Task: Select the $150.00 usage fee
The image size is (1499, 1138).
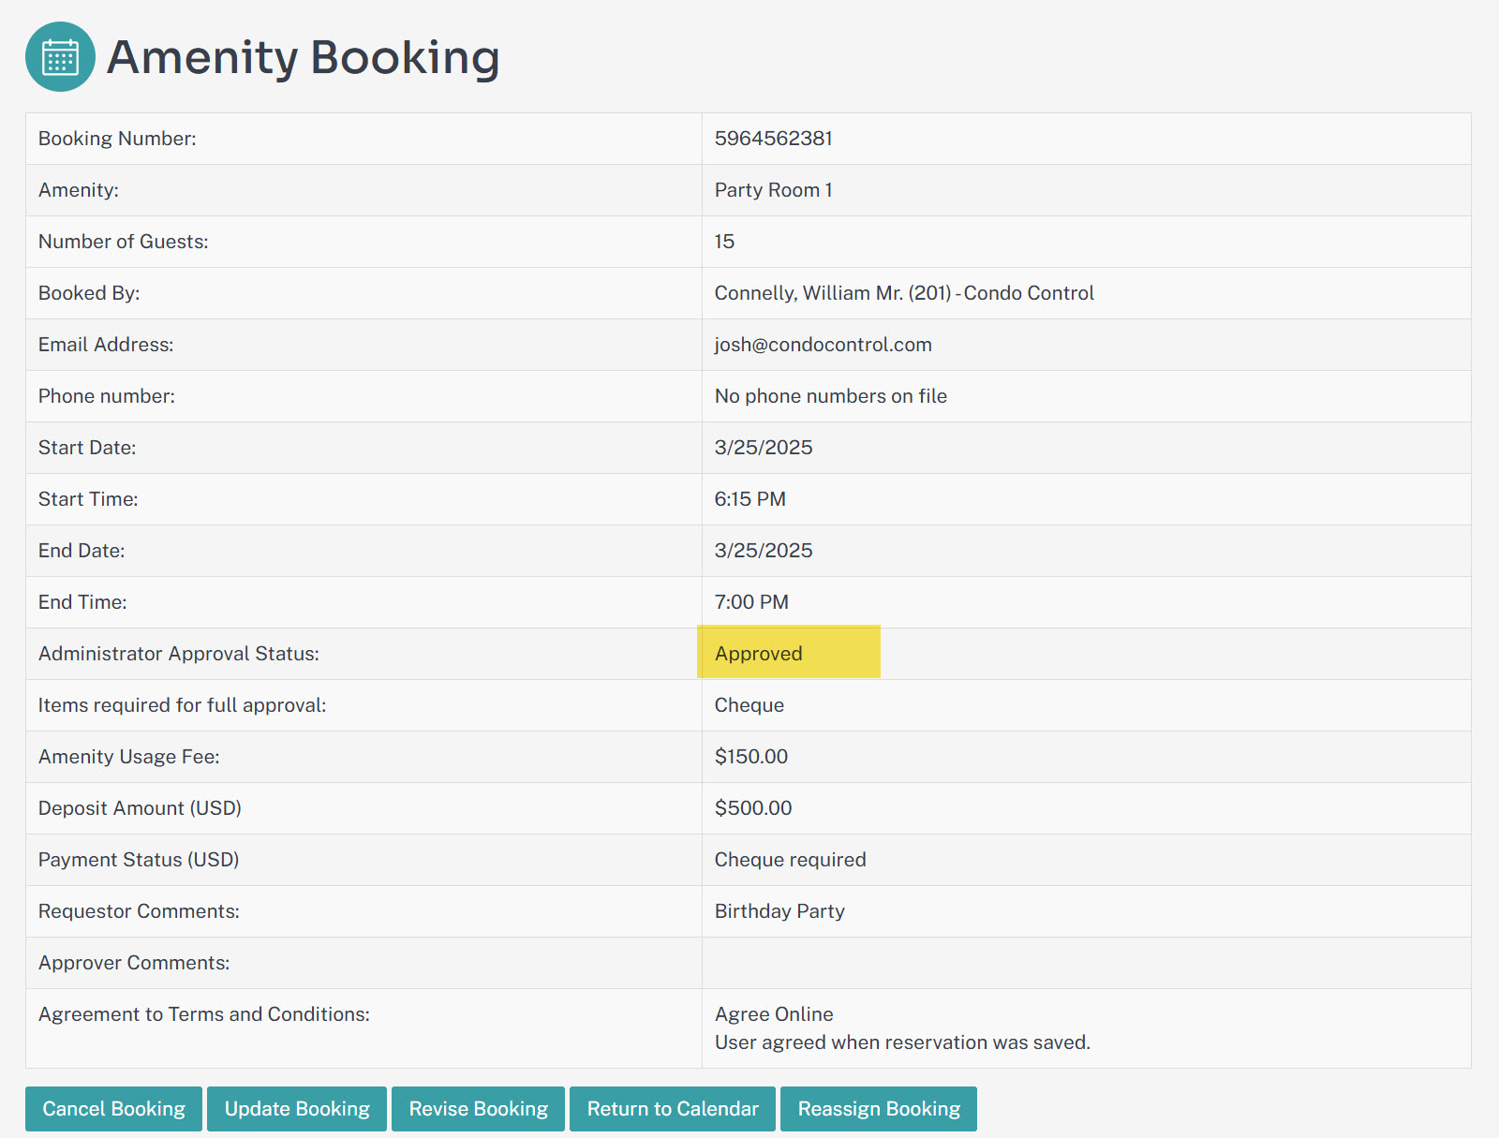Action: (x=751, y=757)
